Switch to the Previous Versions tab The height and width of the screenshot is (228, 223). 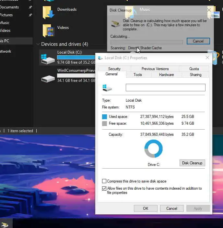pyautogui.click(x=155, y=69)
